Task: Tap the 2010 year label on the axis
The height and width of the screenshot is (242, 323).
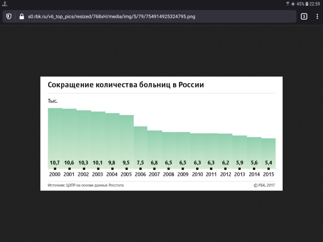Action: [x=197, y=175]
